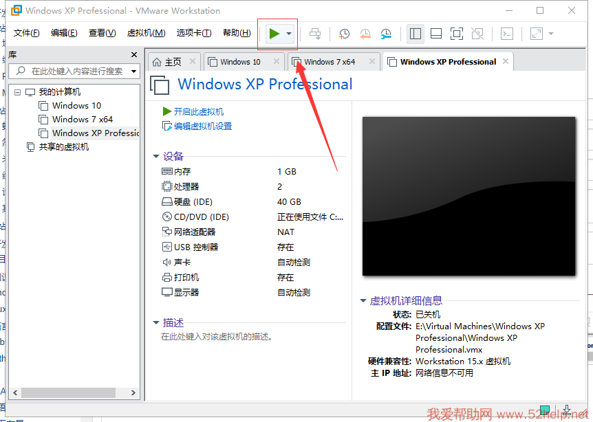This screenshot has width=593, height=422.
Task: Click the take snapshot clock icon
Action: click(x=344, y=34)
